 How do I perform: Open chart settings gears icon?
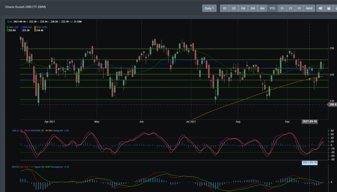point(320,9)
